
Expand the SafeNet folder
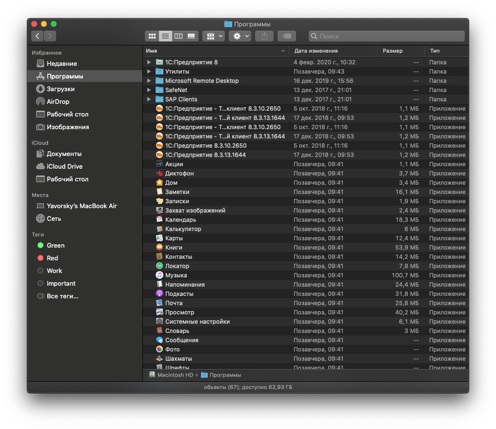[149, 90]
